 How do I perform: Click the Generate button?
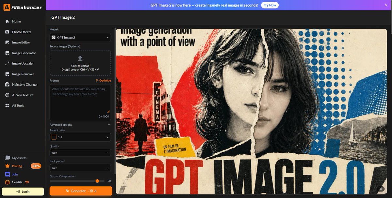pos(81,191)
